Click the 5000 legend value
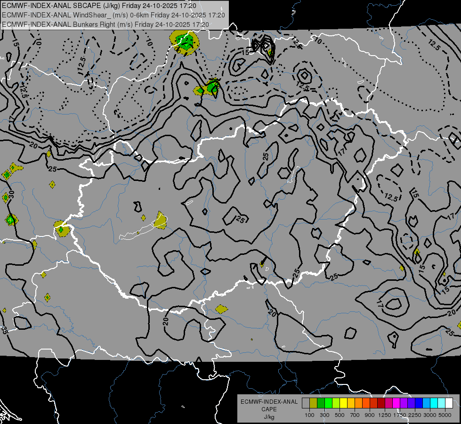The width and height of the screenshot is (461, 424). [x=445, y=415]
